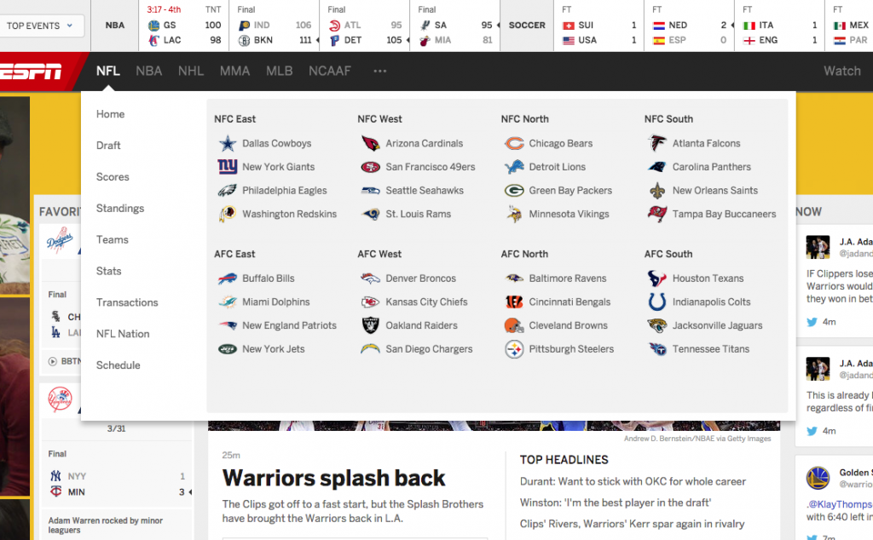The width and height of the screenshot is (873, 540).
Task: Play the BBTN clip in the sidebar
Action: 53,361
